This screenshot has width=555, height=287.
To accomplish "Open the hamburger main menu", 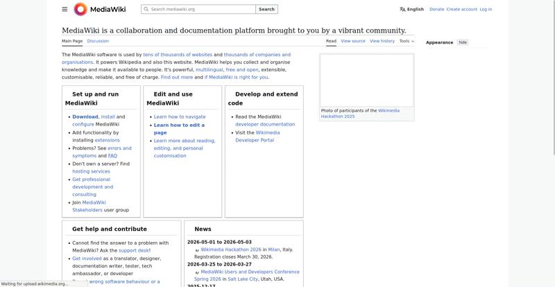I will (65, 9).
